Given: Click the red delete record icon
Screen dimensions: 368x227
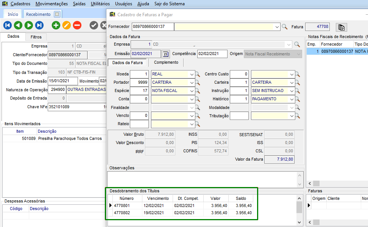Looking at the screenshot, I should click(x=77, y=25).
